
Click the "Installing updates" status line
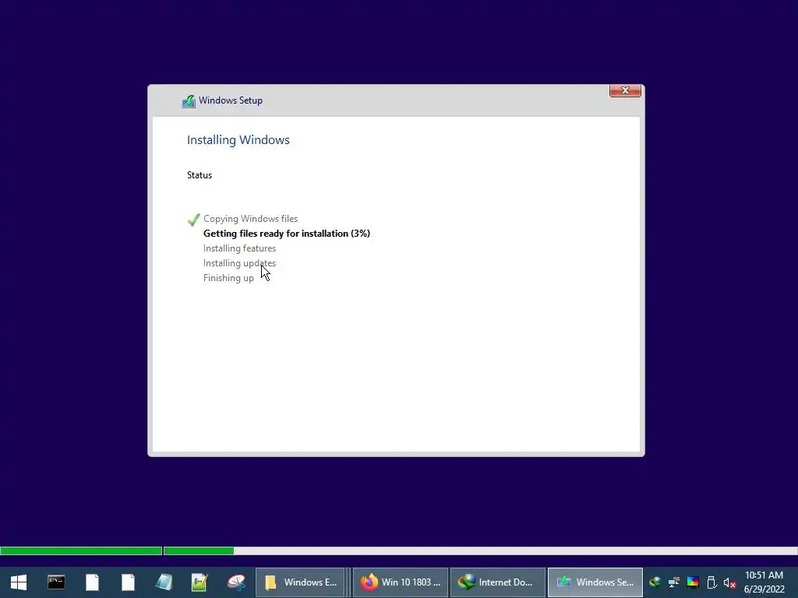(x=240, y=263)
